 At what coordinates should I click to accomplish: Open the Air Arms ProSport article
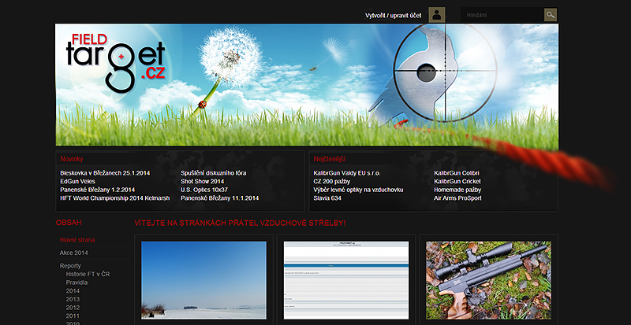click(x=457, y=198)
